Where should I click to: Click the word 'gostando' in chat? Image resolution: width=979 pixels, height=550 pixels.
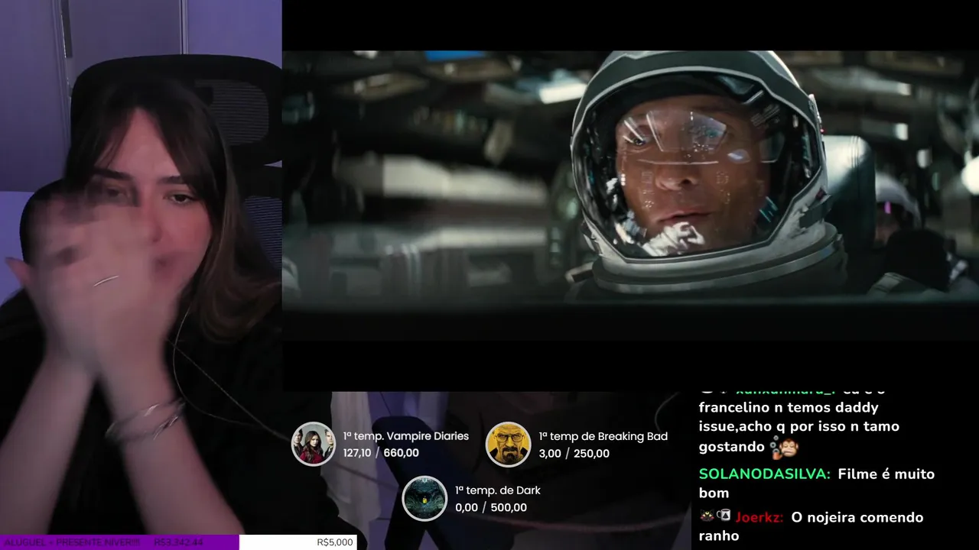(732, 447)
